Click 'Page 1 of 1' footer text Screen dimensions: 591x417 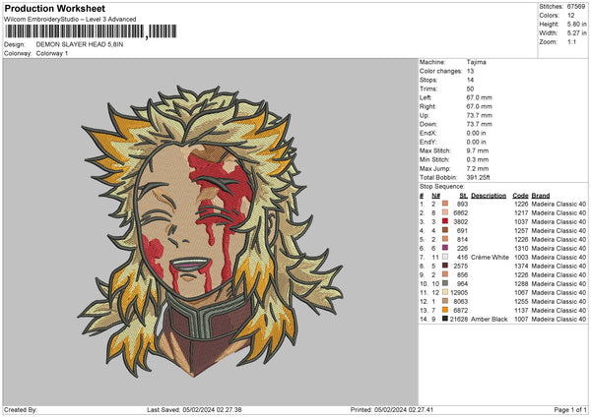point(570,410)
